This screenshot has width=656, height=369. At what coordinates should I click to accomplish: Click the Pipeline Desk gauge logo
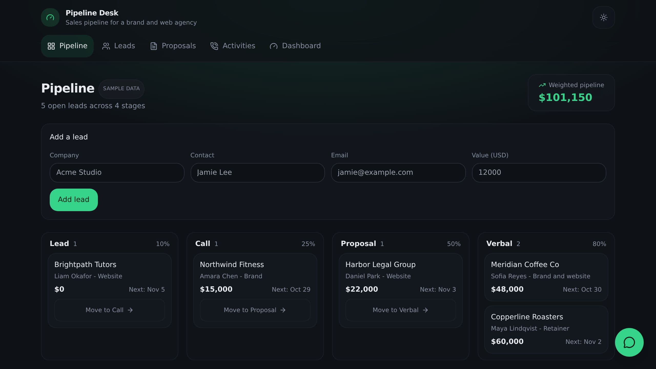tap(50, 17)
